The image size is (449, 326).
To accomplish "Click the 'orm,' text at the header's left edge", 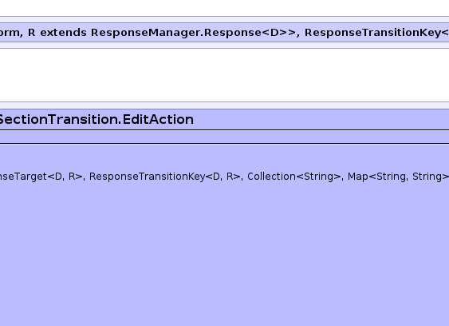I will point(11,33).
